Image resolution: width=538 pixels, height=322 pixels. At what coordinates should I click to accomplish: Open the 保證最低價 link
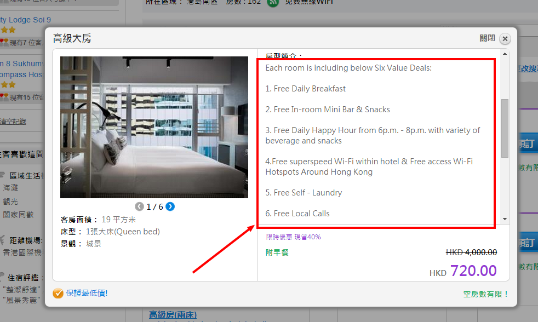pos(87,293)
